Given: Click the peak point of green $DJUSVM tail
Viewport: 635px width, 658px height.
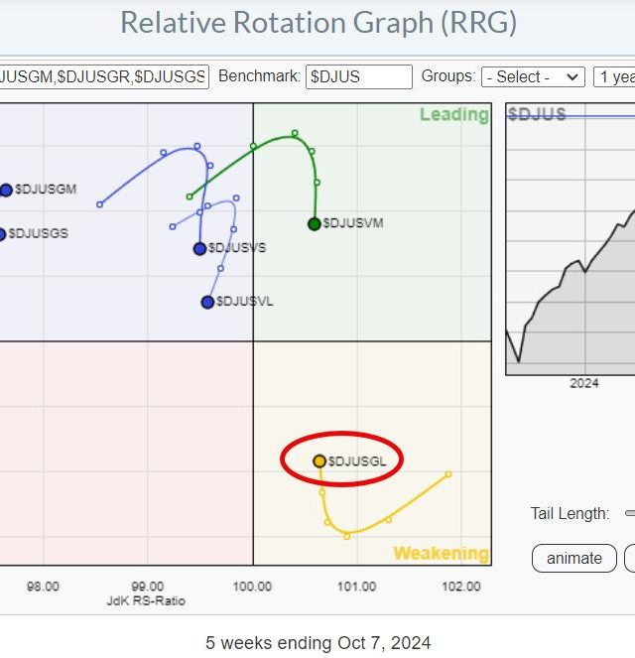Looking at the screenshot, I should pos(295,133).
